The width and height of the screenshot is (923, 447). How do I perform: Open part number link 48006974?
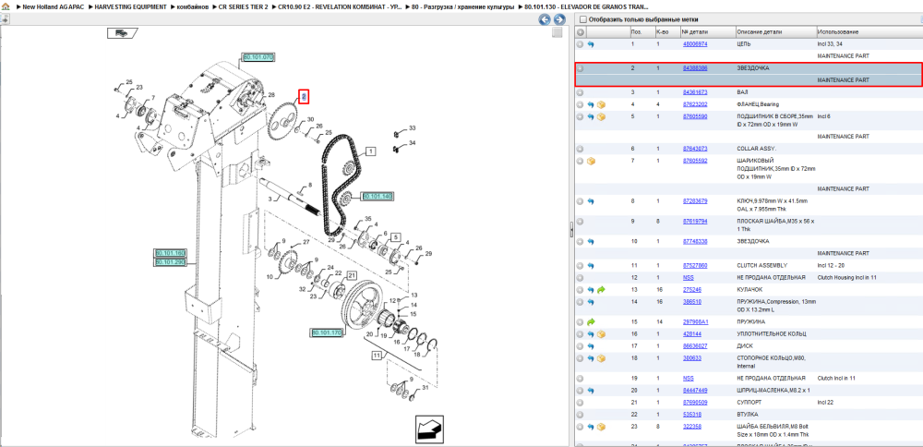(695, 44)
